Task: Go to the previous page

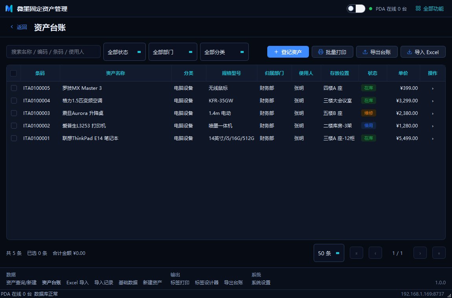Action: click(x=375, y=253)
